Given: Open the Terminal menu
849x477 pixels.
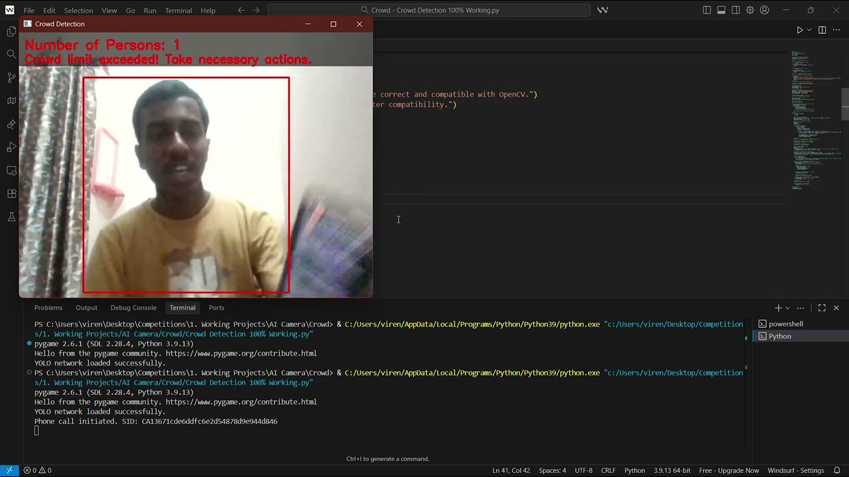Looking at the screenshot, I should (x=178, y=10).
